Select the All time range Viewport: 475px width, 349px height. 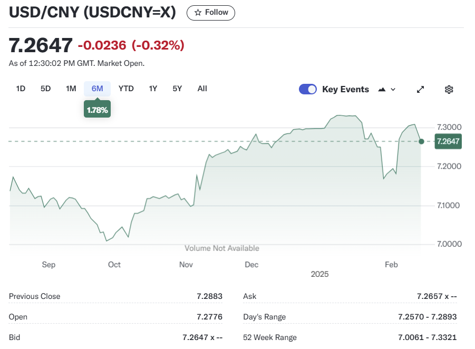point(202,89)
